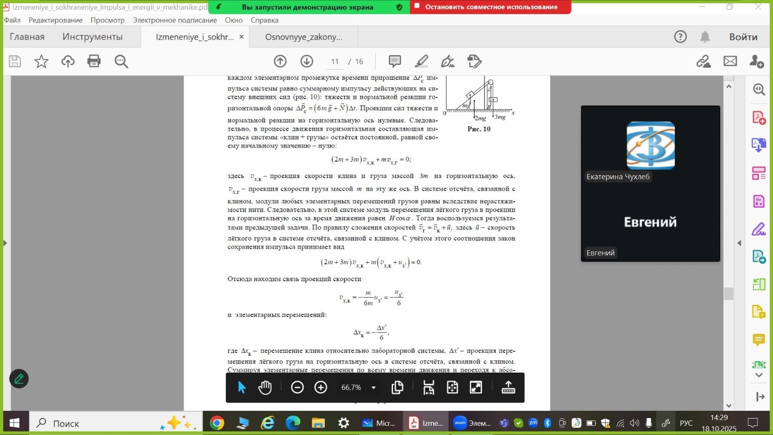Activate the hand pan tool
Screen dimensions: 773x435
[x=265, y=388]
